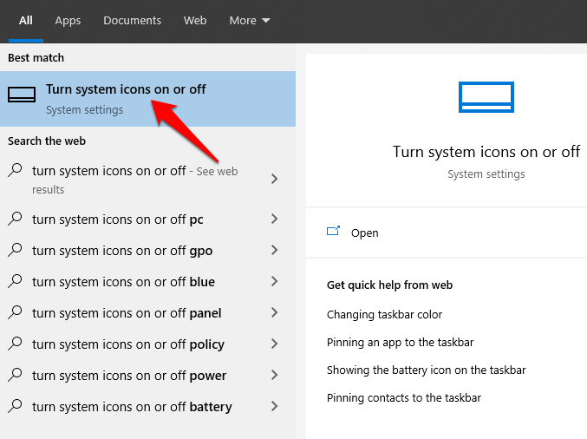Screen dimensions: 587x439
Task: Click magnifier icon next to 'on or off pc'
Action: [15, 219]
